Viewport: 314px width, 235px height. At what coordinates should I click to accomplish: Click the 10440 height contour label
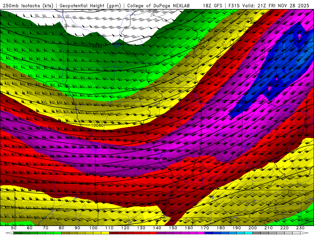[x=82, y=183]
